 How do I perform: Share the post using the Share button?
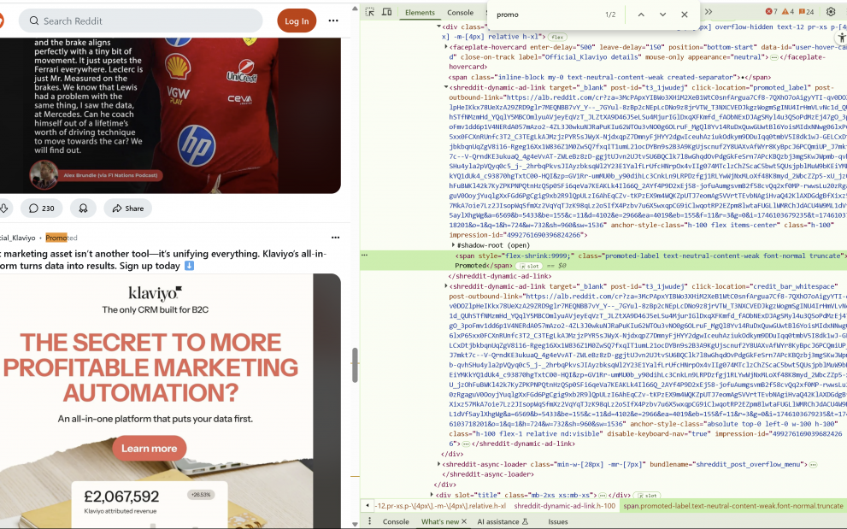click(128, 208)
